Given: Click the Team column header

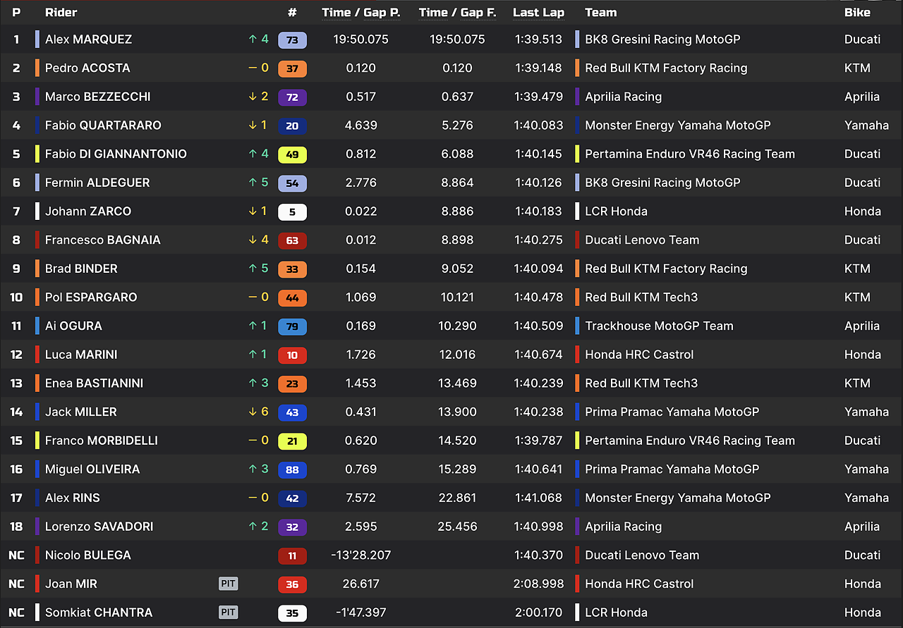Looking at the screenshot, I should [x=600, y=12].
